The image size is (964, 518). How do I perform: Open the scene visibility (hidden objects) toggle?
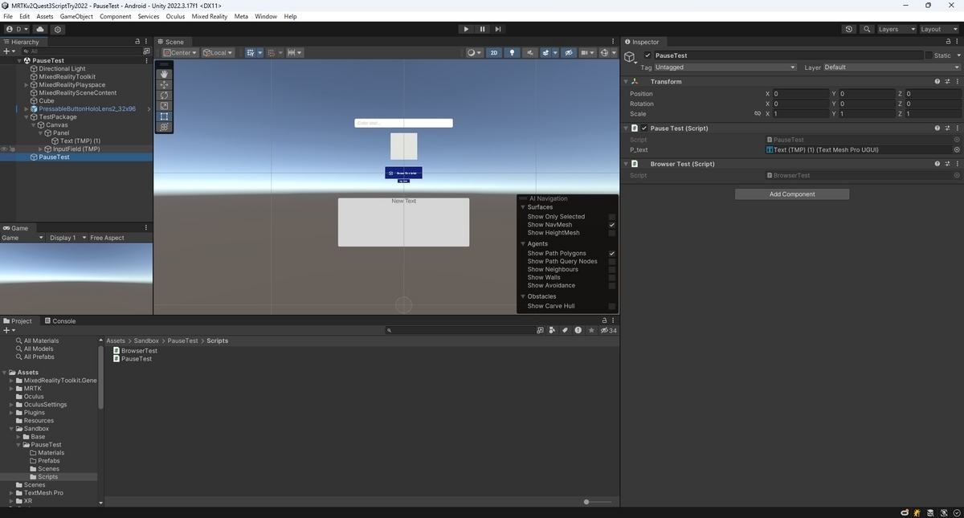pyautogui.click(x=569, y=52)
